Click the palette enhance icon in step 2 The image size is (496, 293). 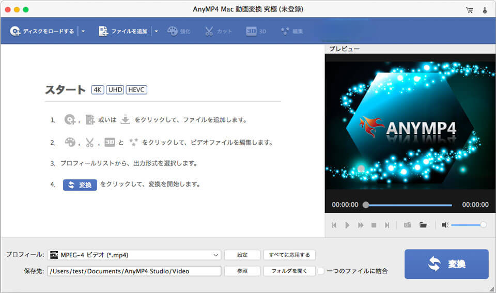pos(70,143)
